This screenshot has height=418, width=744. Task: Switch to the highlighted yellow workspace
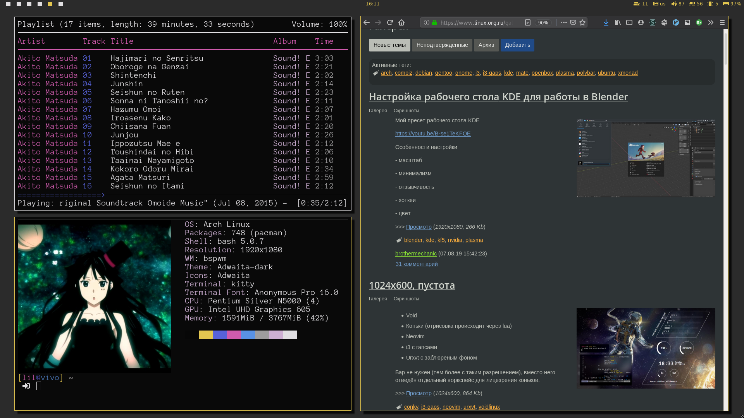pyautogui.click(x=50, y=4)
